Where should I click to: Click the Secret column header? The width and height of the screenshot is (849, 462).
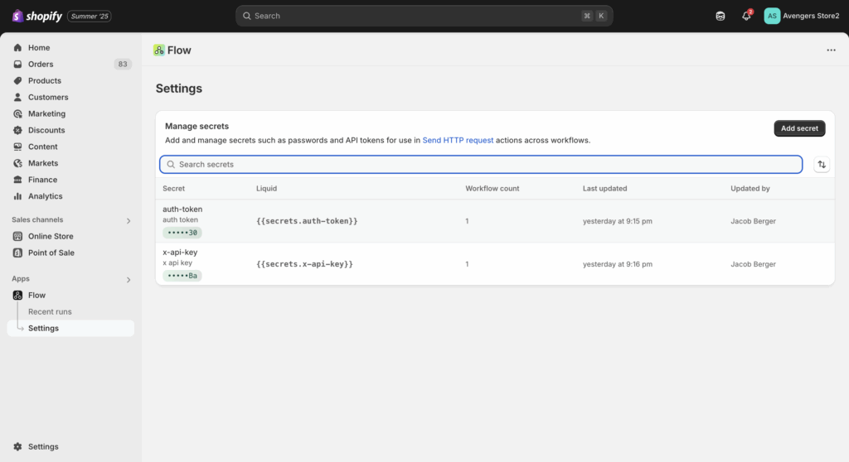point(174,188)
